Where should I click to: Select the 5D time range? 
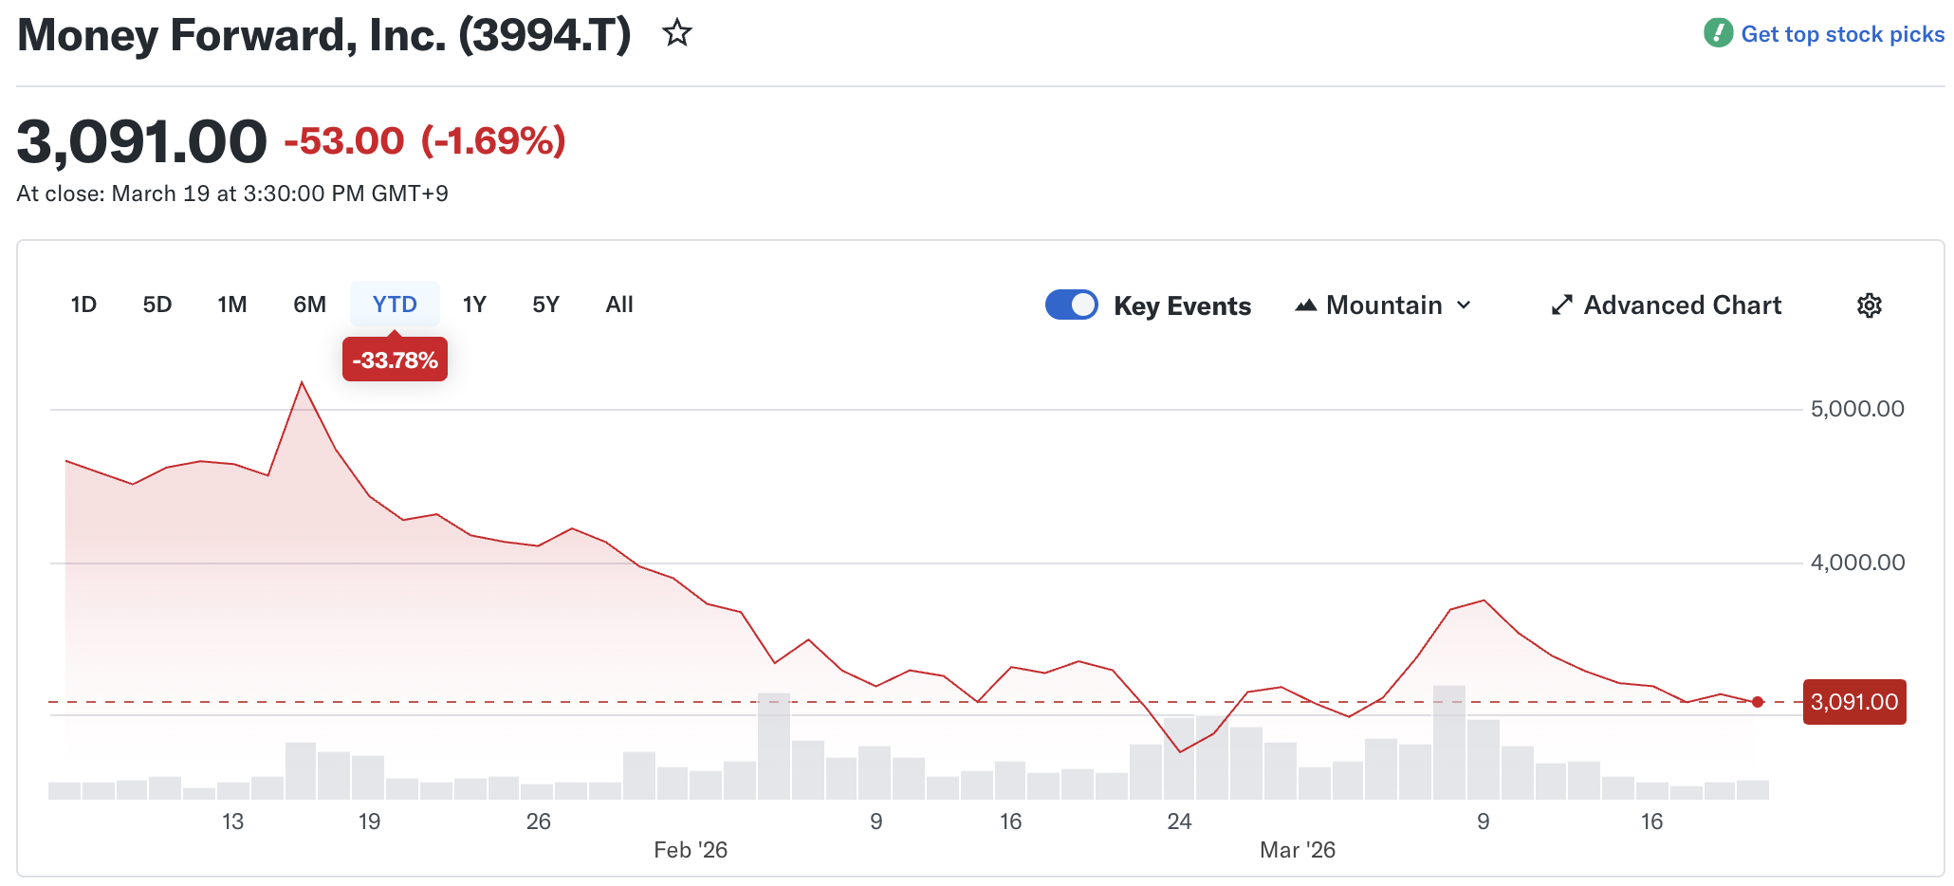tap(157, 305)
